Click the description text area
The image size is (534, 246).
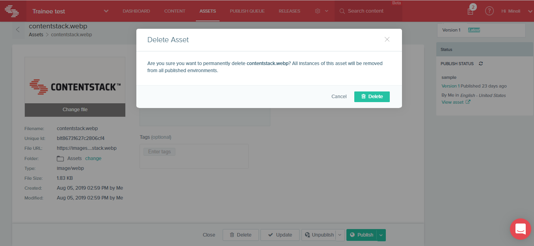click(205, 117)
